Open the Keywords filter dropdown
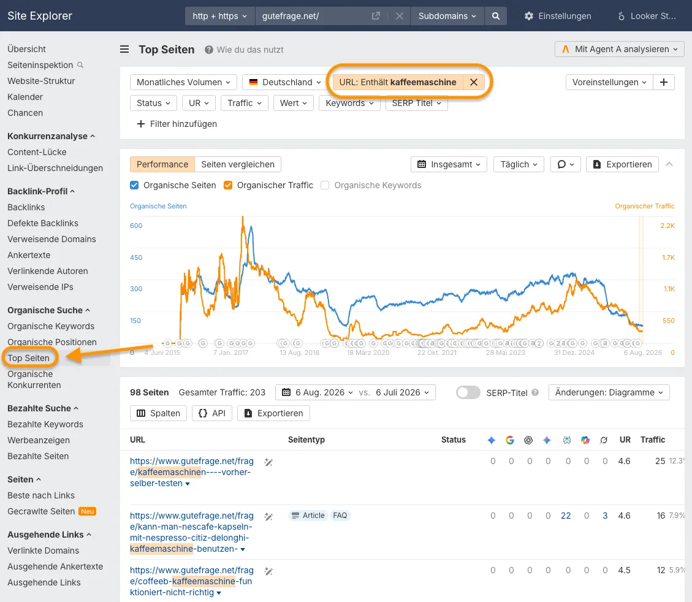 [349, 103]
